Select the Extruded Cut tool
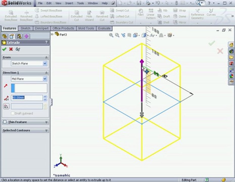Viewport: 235px width, 182px height. pos(77,16)
